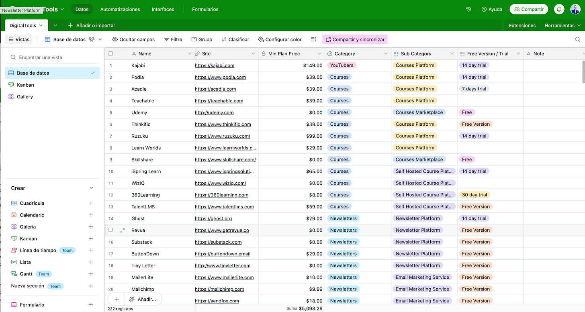Open the kajabi.com link
This screenshot has height=312, width=585.
pyautogui.click(x=215, y=65)
